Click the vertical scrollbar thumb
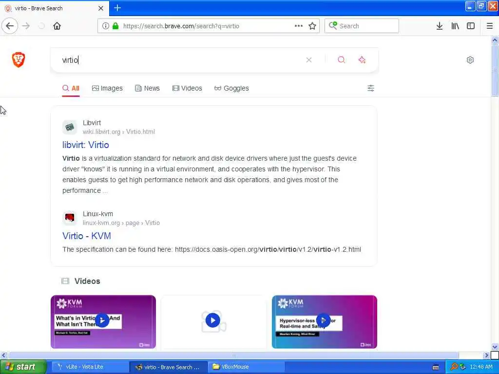 click(x=495, y=70)
